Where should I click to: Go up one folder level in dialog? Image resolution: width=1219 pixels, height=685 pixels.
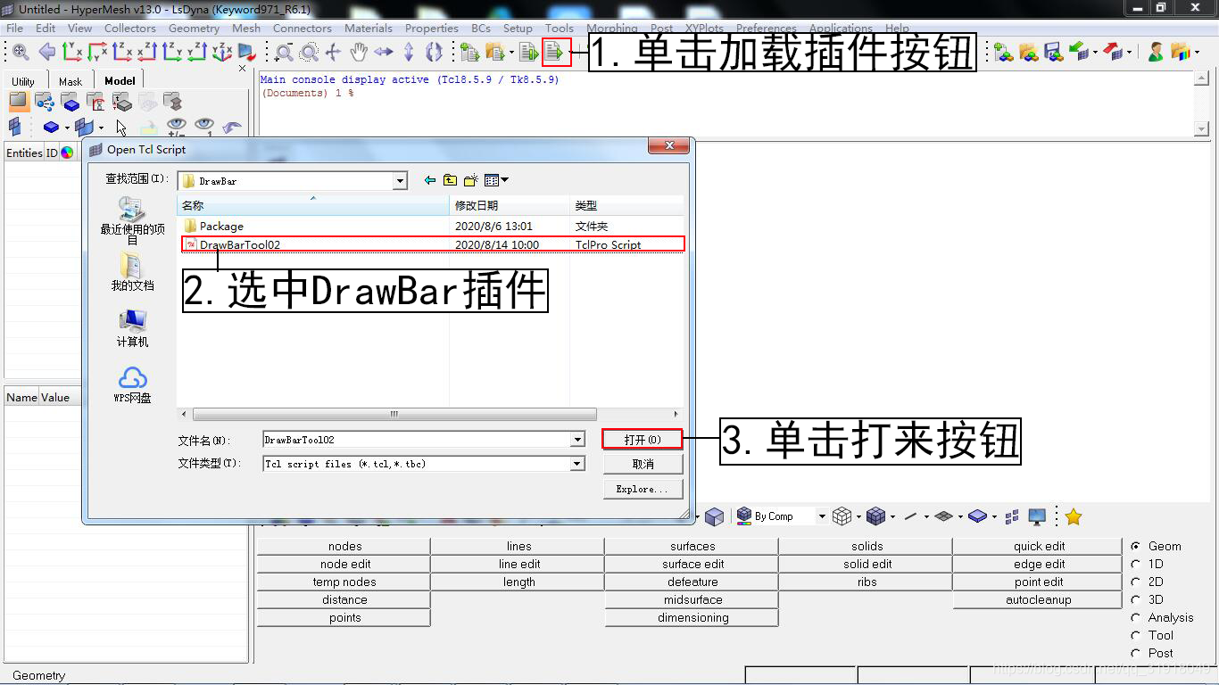pyautogui.click(x=450, y=180)
